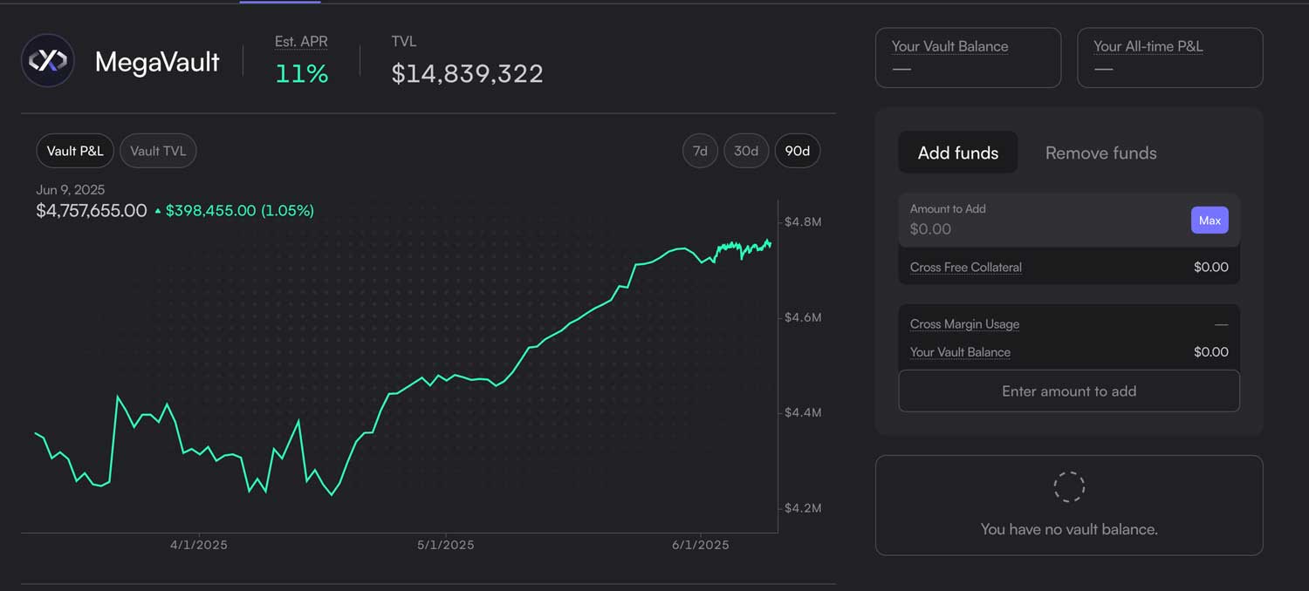Set chart range to 7d
This screenshot has height=591, width=1309.
pos(700,151)
